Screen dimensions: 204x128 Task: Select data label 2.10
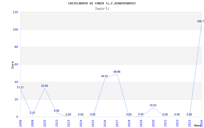(x=32, y=113)
